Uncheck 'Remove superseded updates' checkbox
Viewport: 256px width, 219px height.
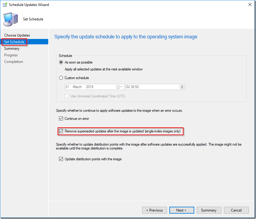[x=61, y=131]
